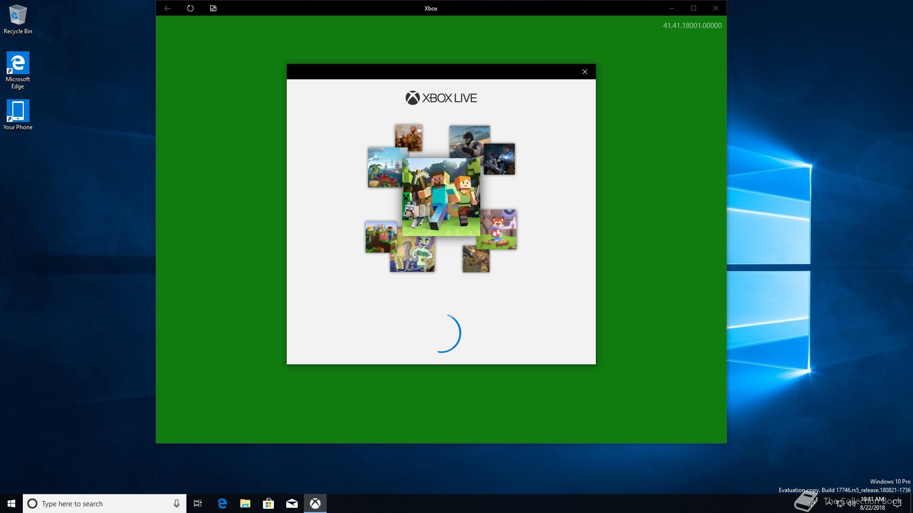Image resolution: width=913 pixels, height=513 pixels.
Task: Open Mail app from taskbar
Action: click(292, 503)
